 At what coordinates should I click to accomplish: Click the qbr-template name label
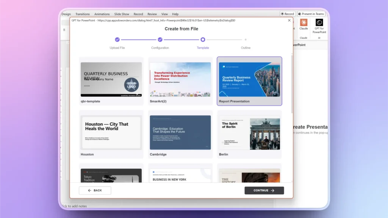[90, 101]
